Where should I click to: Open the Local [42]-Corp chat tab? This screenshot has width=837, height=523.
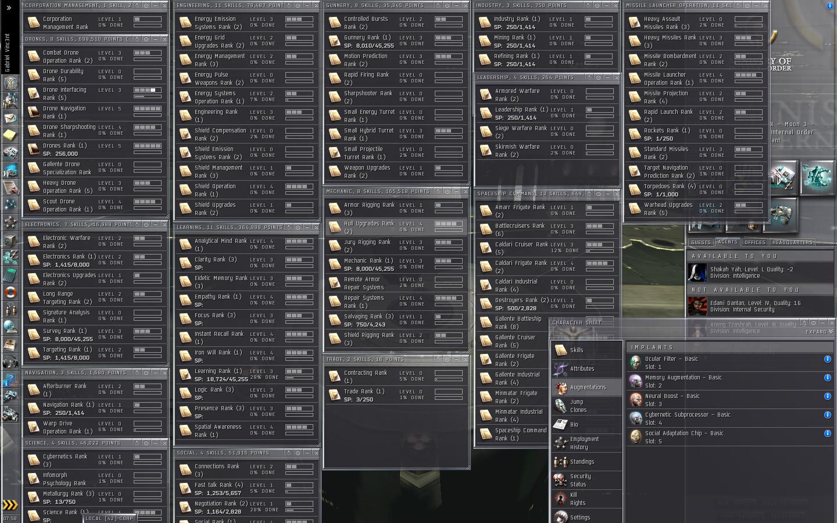point(109,518)
